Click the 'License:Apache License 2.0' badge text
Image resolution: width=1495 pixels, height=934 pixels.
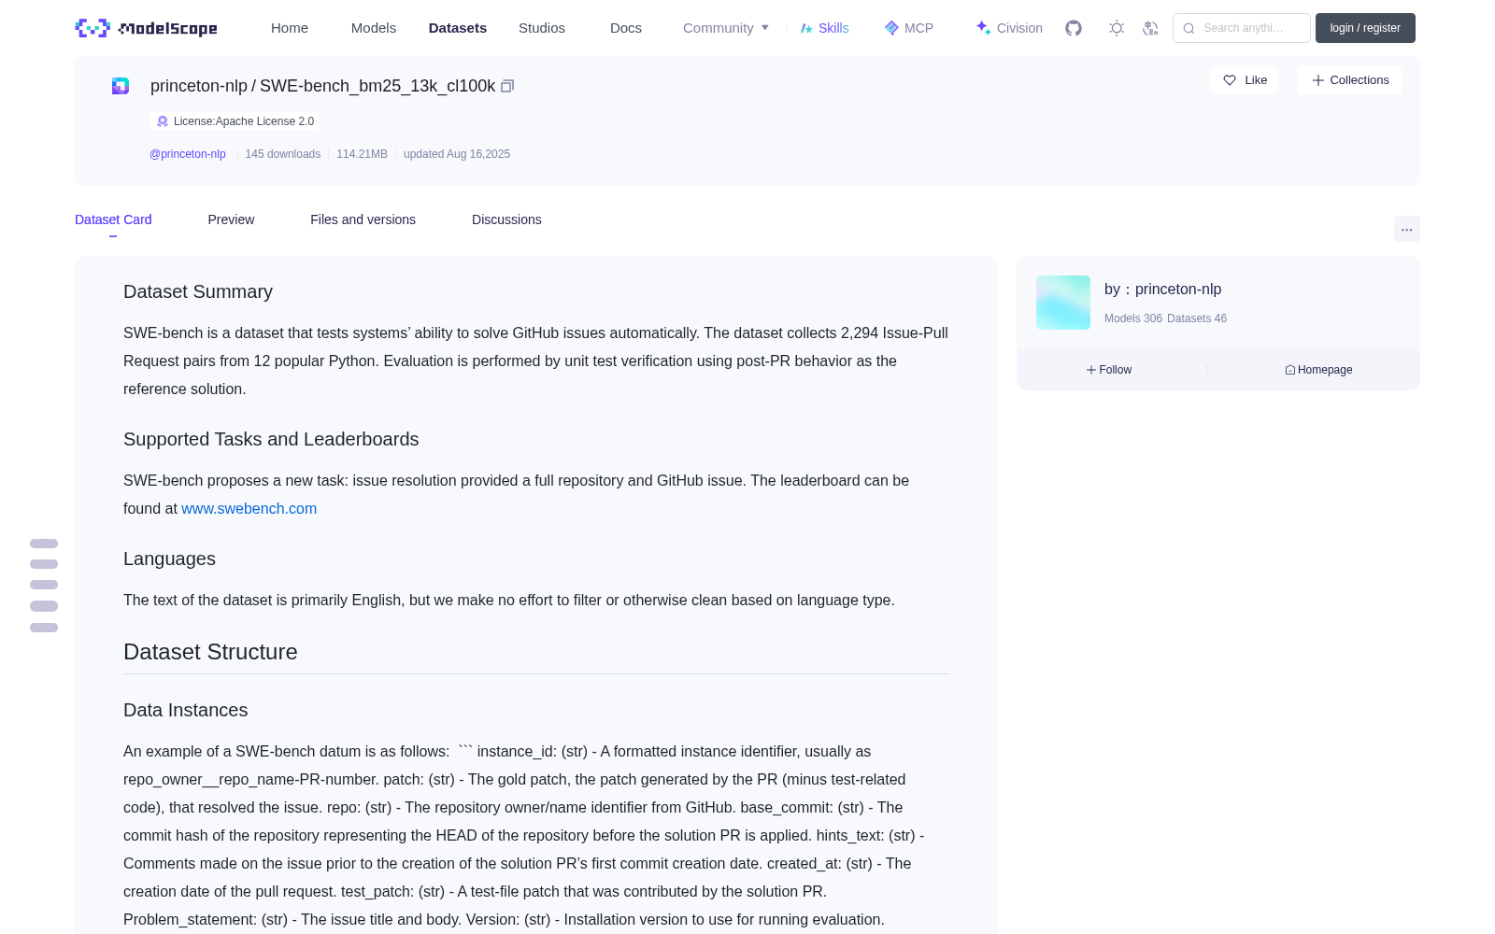(244, 121)
